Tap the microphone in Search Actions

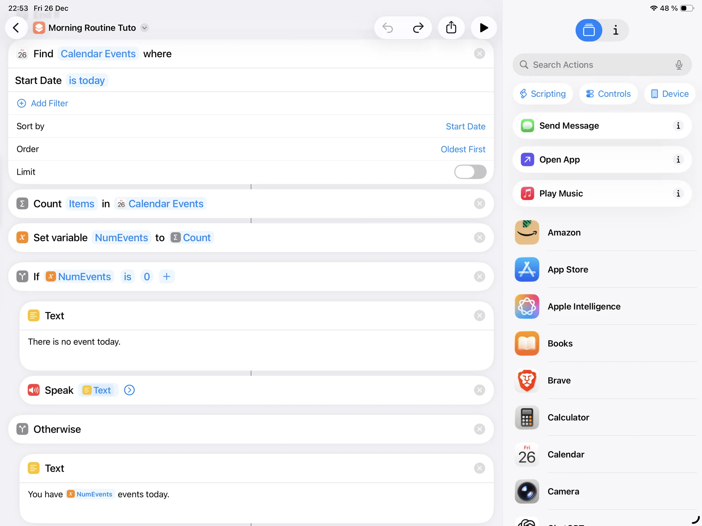679,65
